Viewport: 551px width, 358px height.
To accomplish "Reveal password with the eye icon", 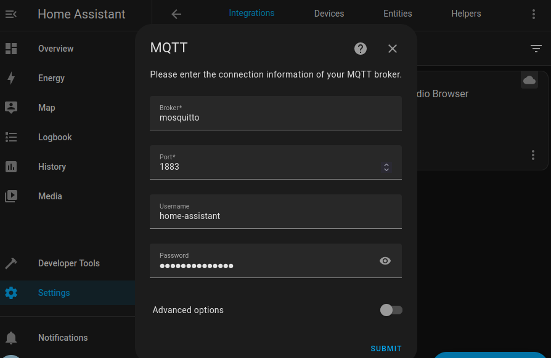I will (x=385, y=261).
